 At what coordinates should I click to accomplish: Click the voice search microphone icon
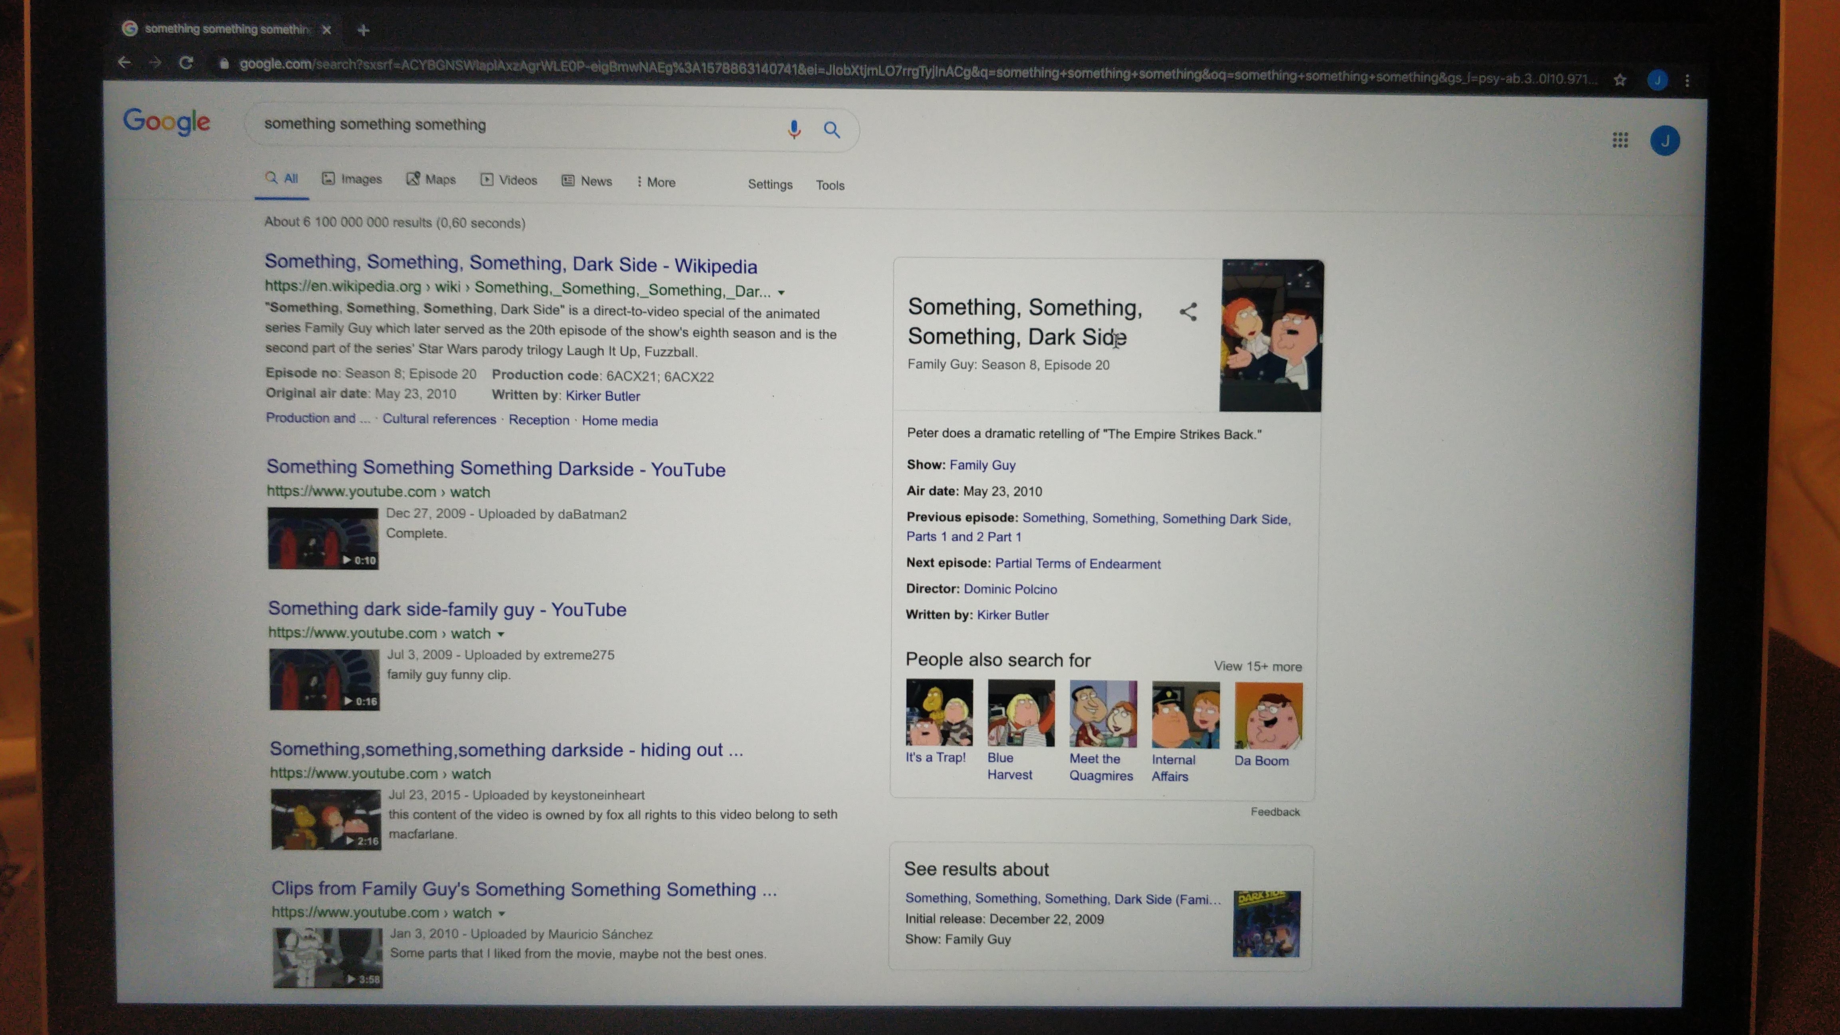coord(793,129)
